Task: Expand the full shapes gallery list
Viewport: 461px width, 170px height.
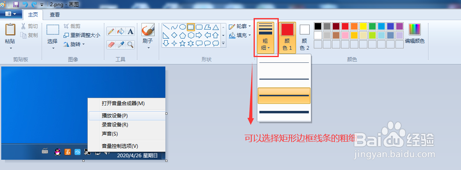Action: 223,43
